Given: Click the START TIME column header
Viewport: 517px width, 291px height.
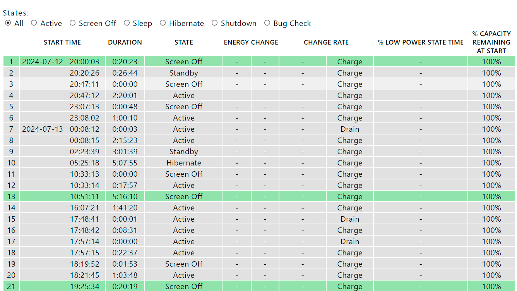Looking at the screenshot, I should 62,42.
